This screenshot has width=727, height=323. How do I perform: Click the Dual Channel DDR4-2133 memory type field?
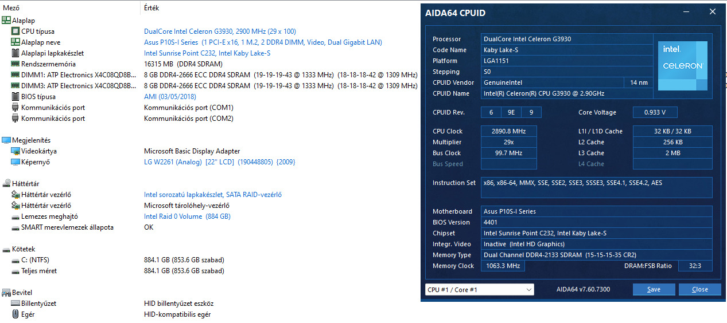pyautogui.click(x=597, y=255)
